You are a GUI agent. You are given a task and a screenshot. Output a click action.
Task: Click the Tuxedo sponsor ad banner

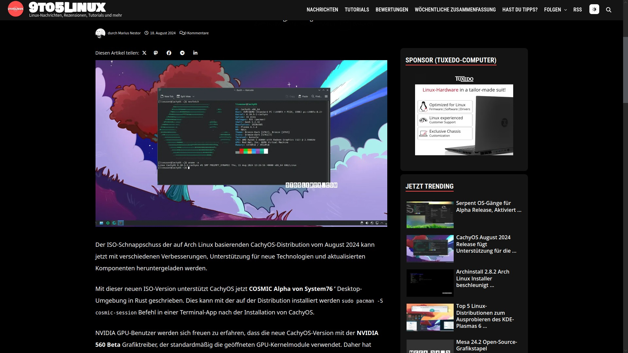point(464,119)
